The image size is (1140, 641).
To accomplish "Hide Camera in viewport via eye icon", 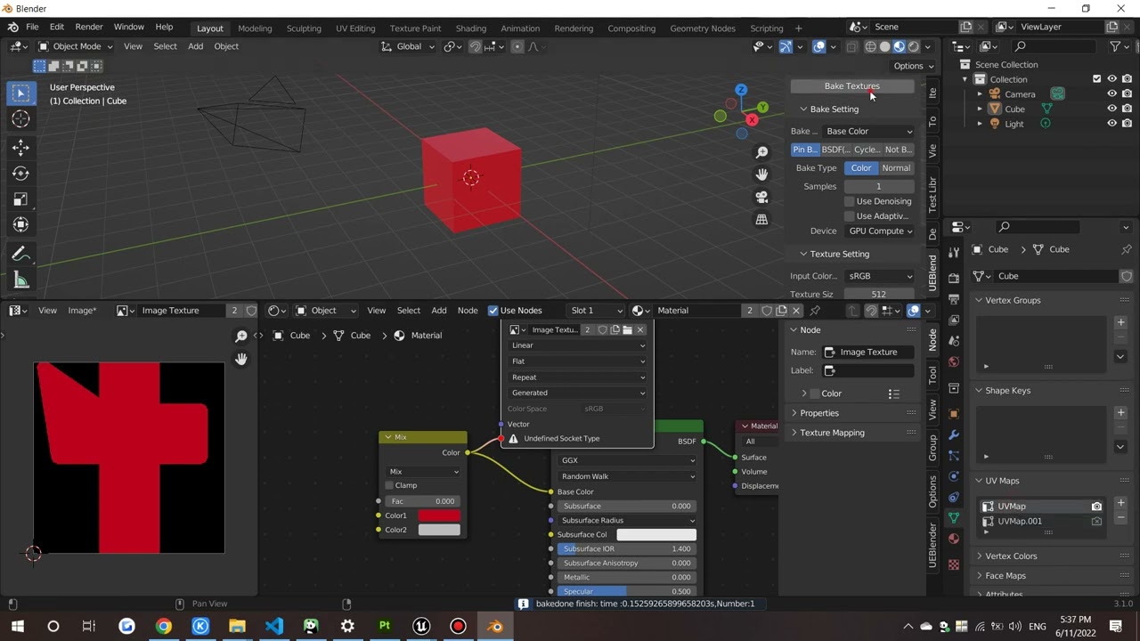I will pyautogui.click(x=1111, y=93).
